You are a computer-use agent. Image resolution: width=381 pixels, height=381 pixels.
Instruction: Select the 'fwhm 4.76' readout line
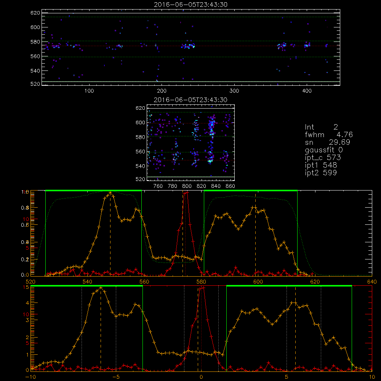(329, 134)
